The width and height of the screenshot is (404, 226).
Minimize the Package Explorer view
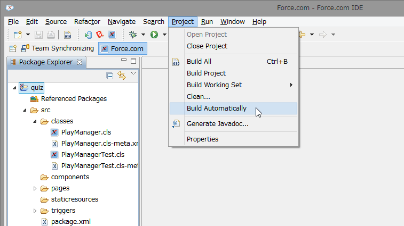coord(124,60)
